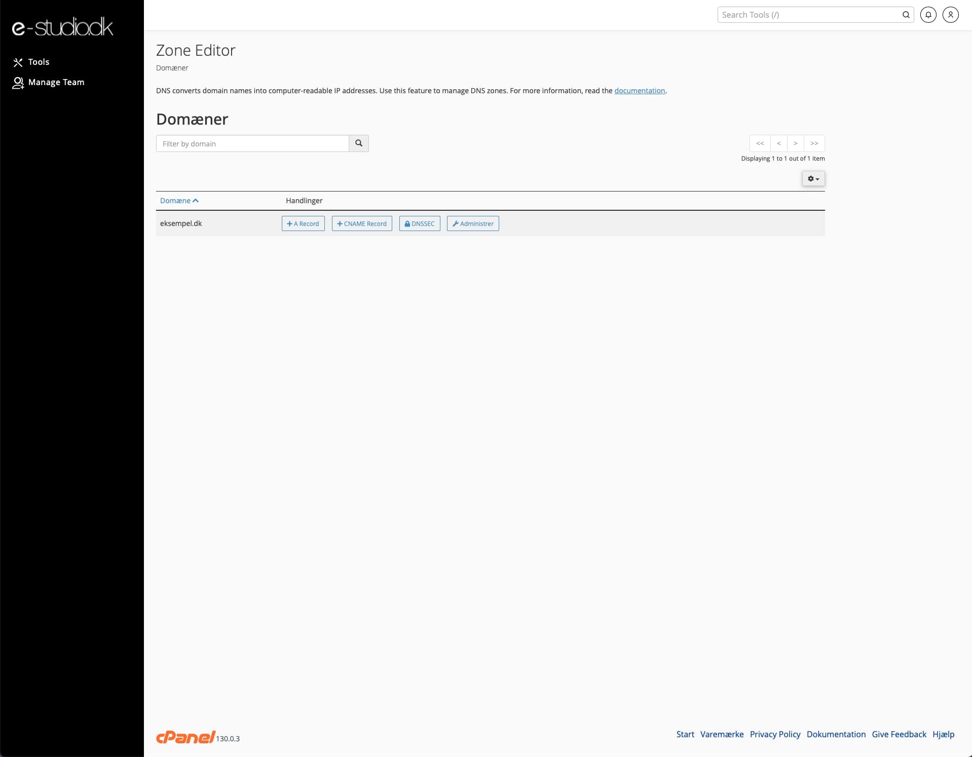Open Manage Team in the sidebar
This screenshot has height=757, width=972.
(x=48, y=82)
